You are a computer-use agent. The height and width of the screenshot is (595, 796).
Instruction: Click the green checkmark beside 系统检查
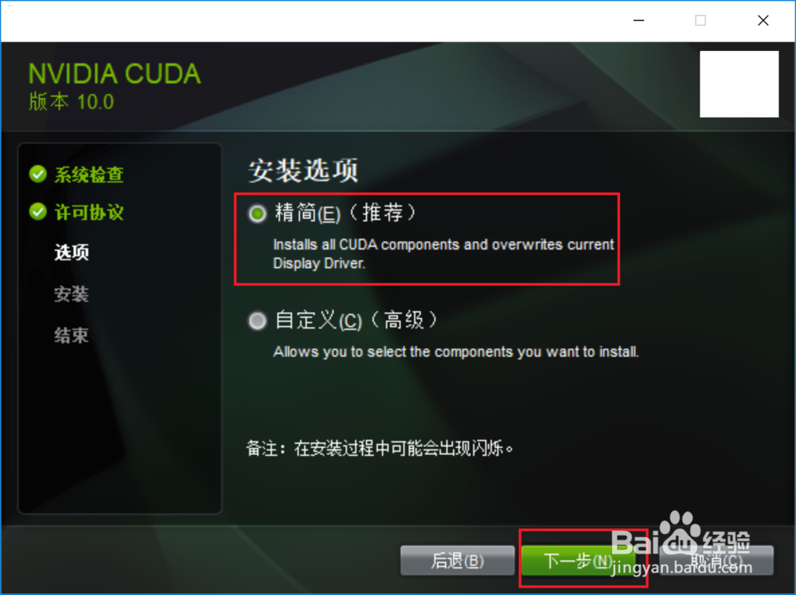(x=38, y=174)
